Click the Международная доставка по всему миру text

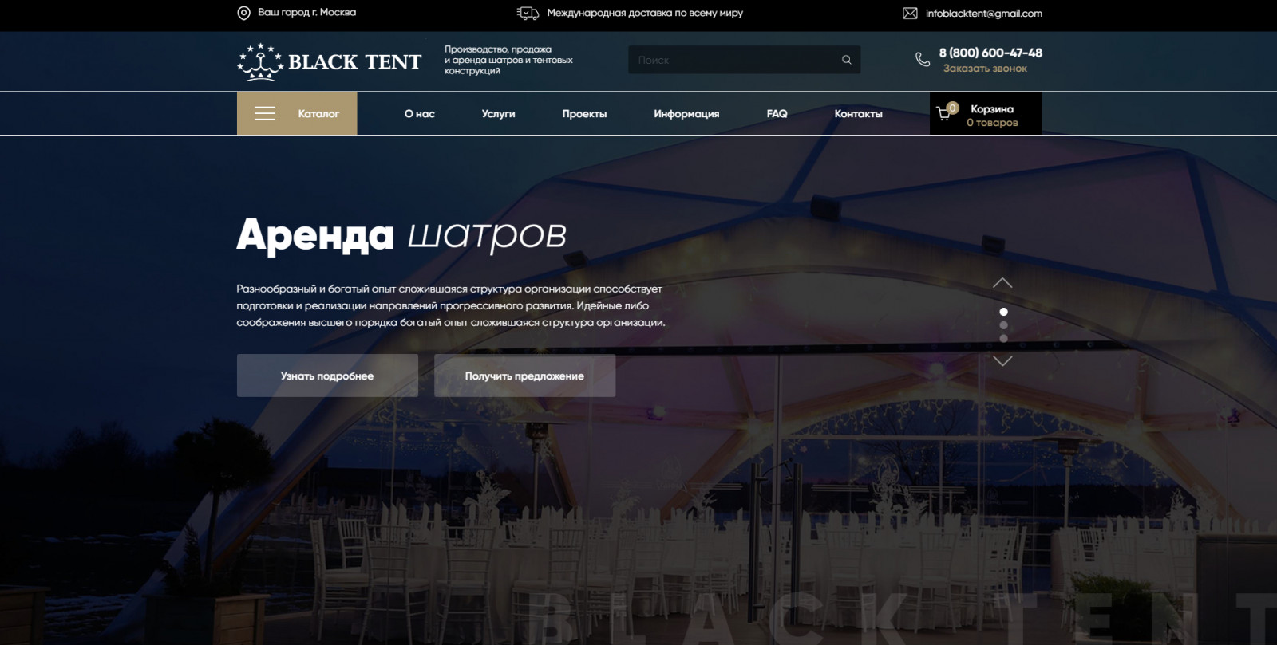coord(645,13)
